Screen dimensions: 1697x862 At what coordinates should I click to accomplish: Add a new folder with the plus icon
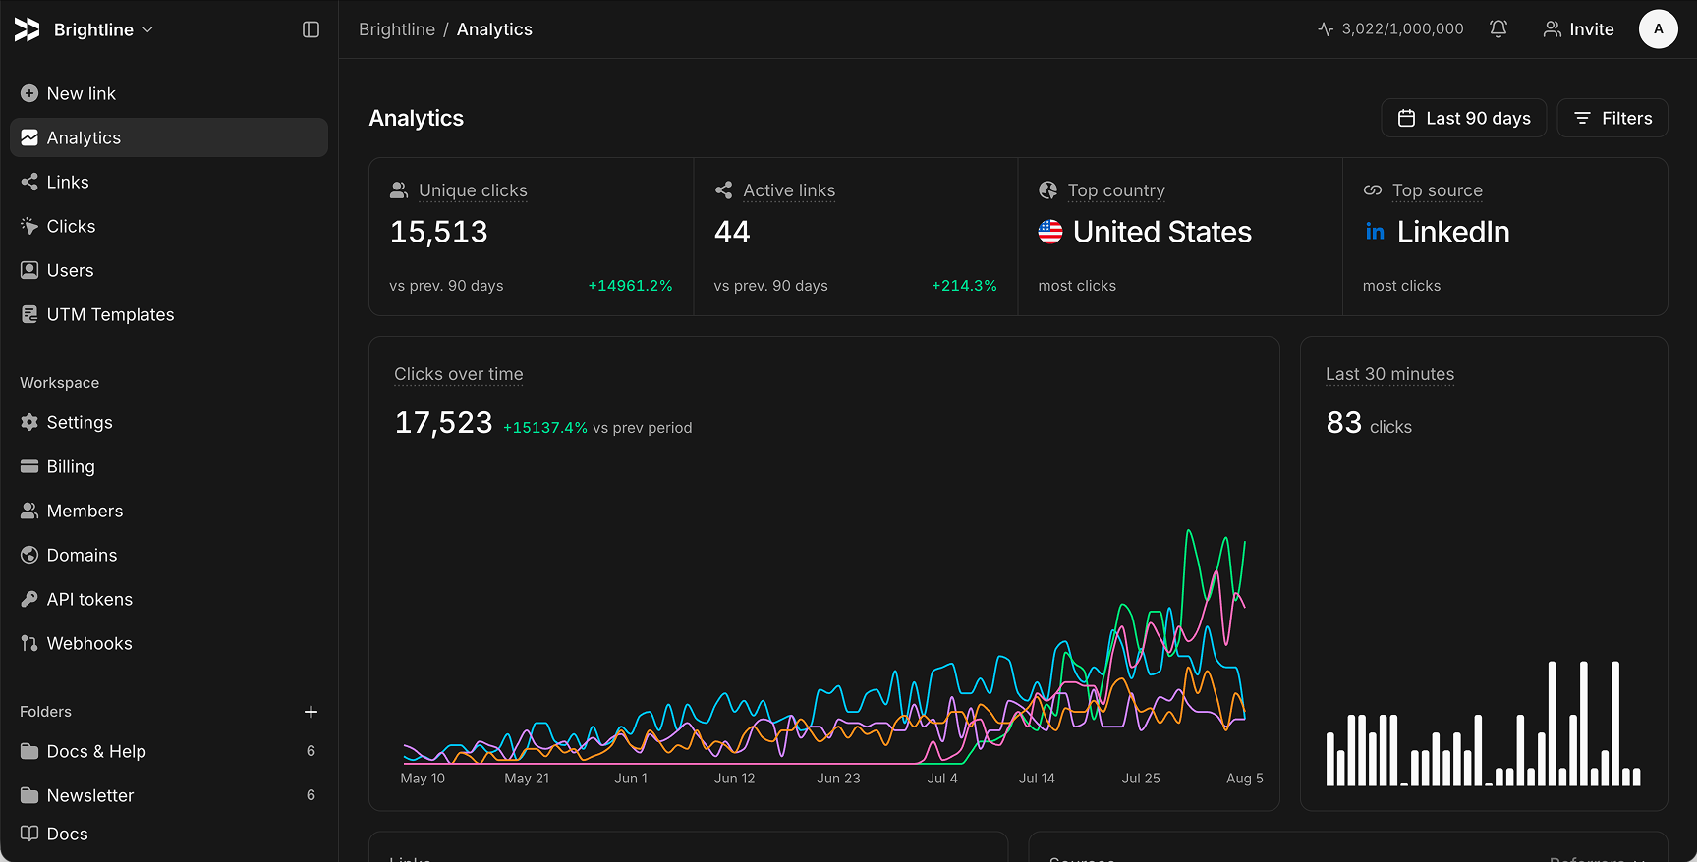coord(311,712)
